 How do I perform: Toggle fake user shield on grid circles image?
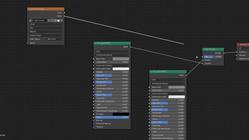52,21
